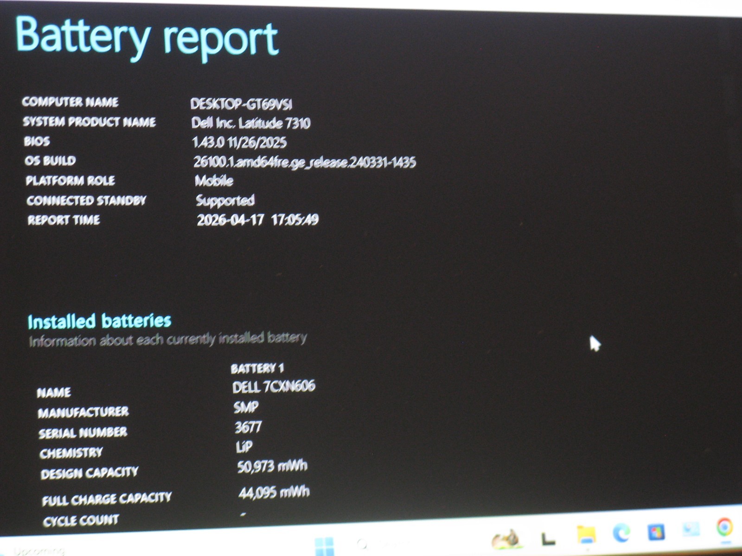Viewport: 742px width, 556px height.
Task: Open File Explorer from the taskbar
Action: tap(586, 534)
